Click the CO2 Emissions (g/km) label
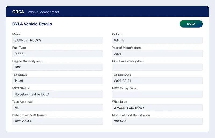Screen dimensions: 215x138 click(128, 61)
